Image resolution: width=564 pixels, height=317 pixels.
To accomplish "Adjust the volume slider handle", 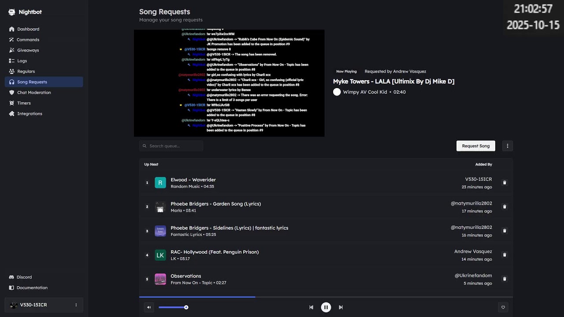I will (186, 307).
